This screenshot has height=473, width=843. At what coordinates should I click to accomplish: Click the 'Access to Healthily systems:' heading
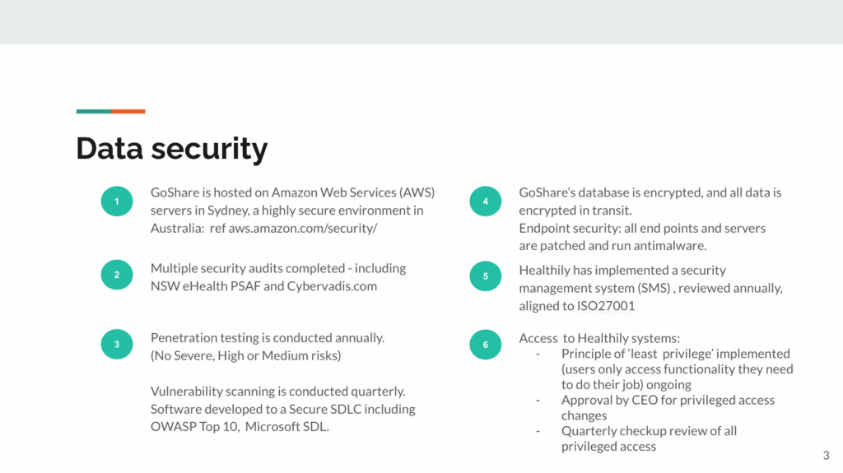tap(599, 338)
